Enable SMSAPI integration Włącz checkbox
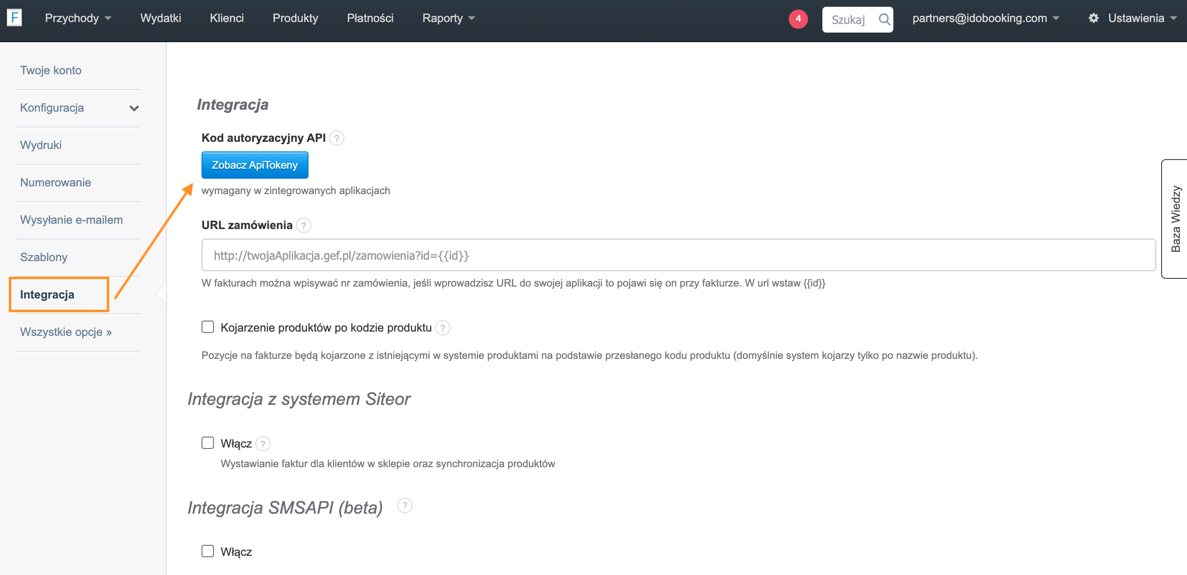The height and width of the screenshot is (575, 1187). click(x=208, y=551)
